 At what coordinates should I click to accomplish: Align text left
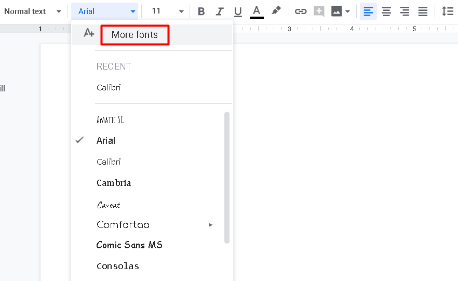pyautogui.click(x=368, y=11)
